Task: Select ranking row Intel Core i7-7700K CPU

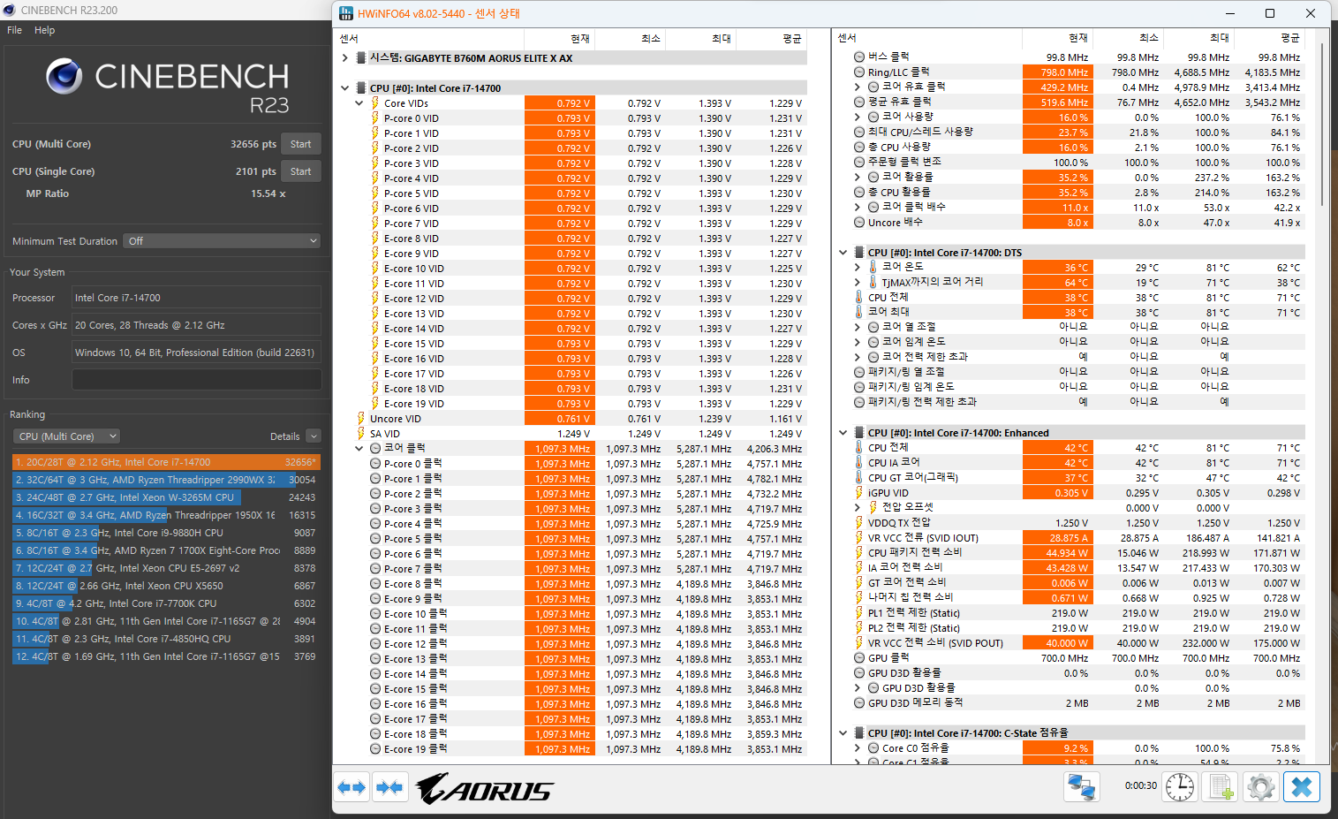Action: (x=166, y=603)
